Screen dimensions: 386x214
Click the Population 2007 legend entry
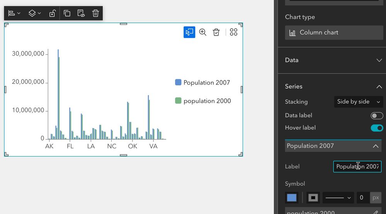(x=202, y=82)
